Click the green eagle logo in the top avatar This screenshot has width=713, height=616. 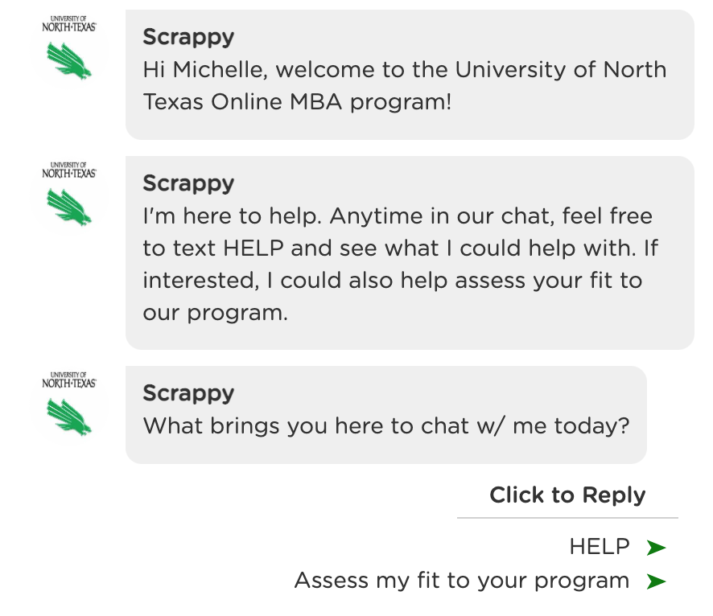click(x=69, y=61)
